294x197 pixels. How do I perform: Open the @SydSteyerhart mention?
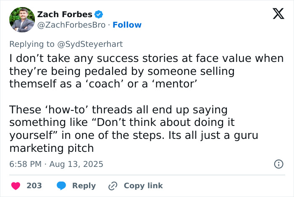(90, 44)
